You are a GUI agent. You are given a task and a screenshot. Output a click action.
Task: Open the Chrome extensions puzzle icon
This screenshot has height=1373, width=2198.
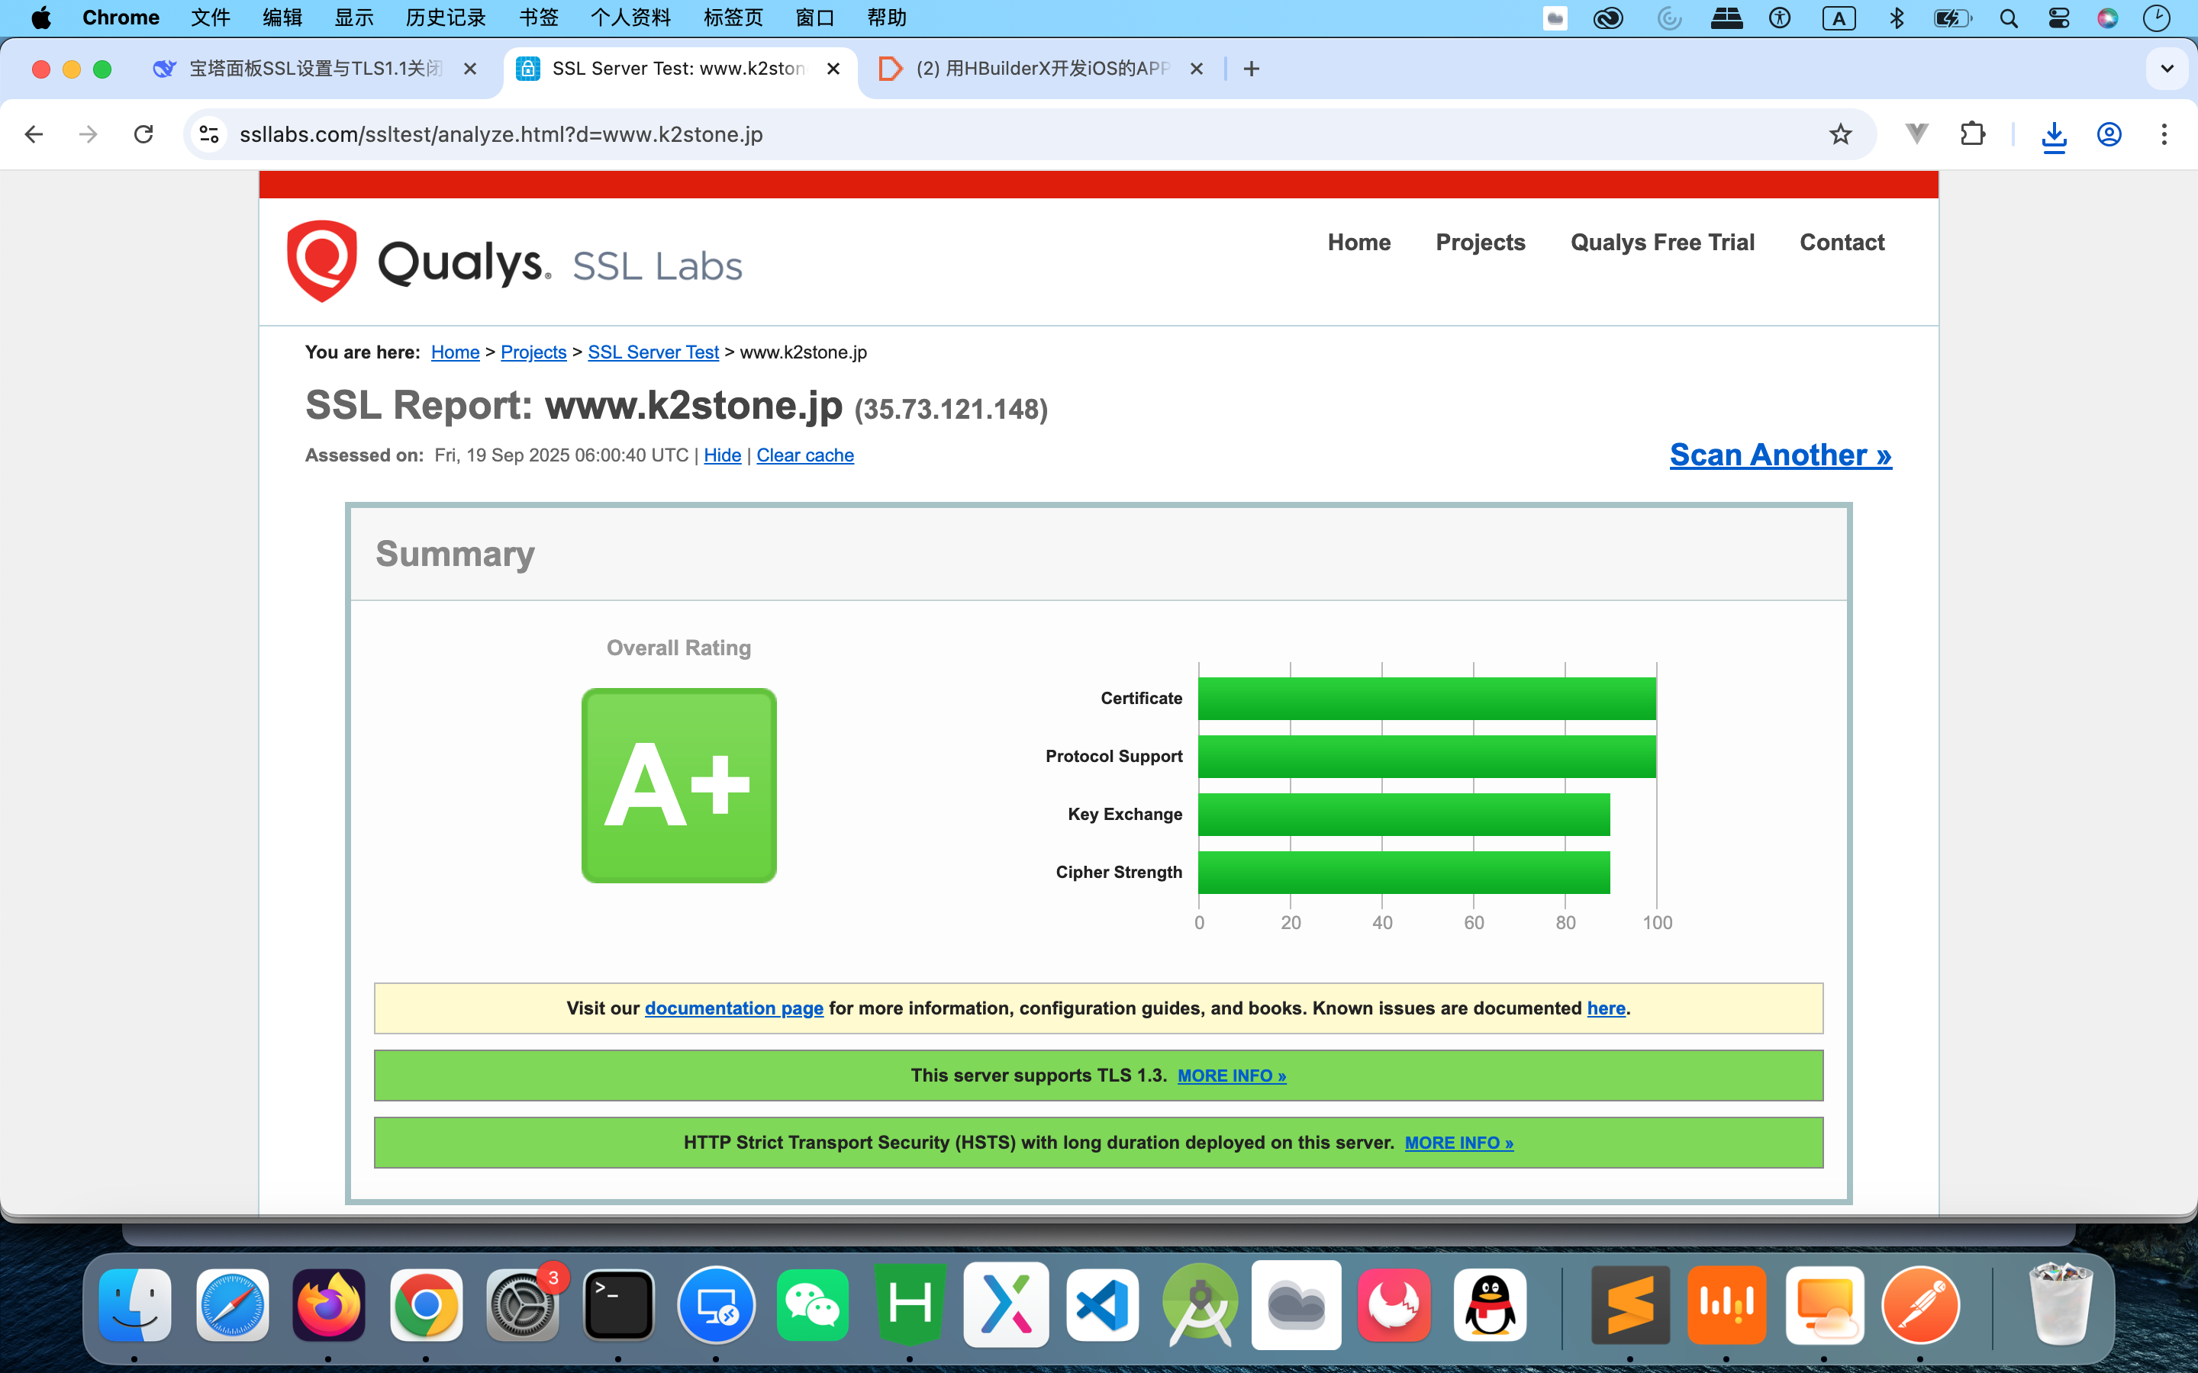coord(1972,134)
